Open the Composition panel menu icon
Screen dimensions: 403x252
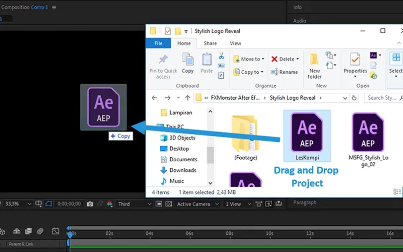tap(54, 8)
